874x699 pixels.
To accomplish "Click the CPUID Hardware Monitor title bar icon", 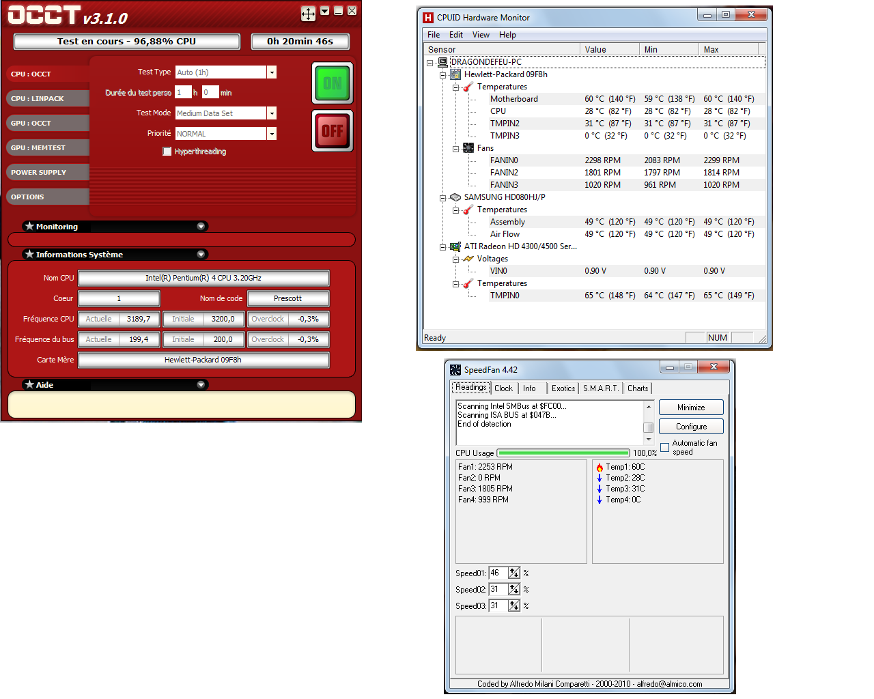I will coord(428,18).
